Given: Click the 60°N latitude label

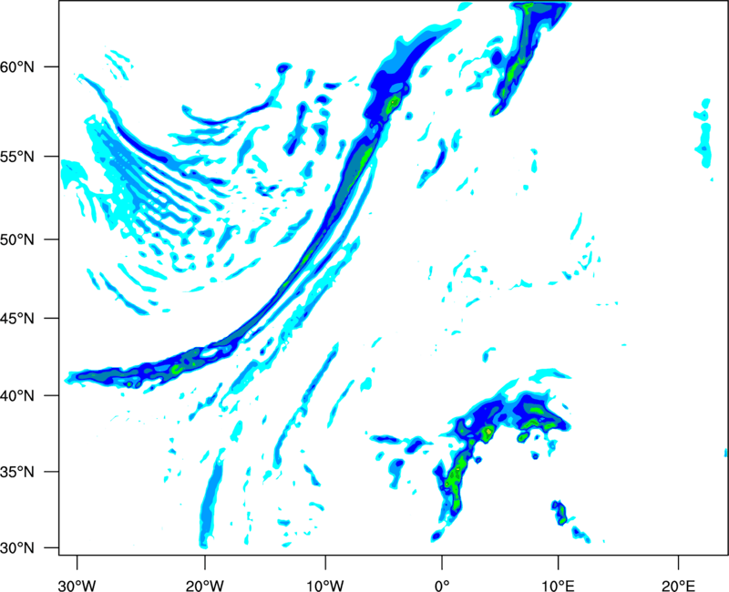Looking at the screenshot, I should [17, 67].
